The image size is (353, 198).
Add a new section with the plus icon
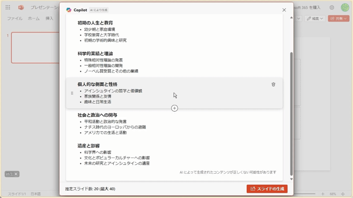point(175,108)
